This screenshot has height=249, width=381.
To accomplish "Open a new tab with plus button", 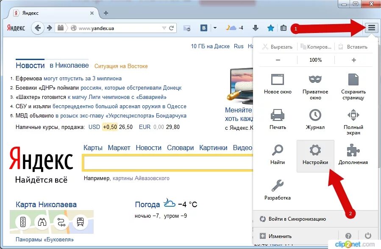I will click(x=106, y=13).
